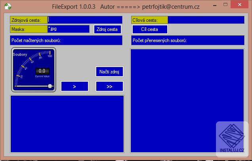Screen dimensions: 252x161
Task: Close the FileExport window
Action: 240,4
